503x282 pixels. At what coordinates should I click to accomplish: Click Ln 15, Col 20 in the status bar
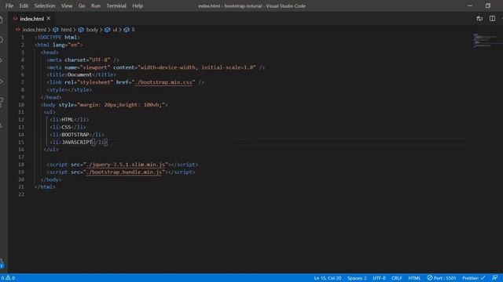click(328, 278)
